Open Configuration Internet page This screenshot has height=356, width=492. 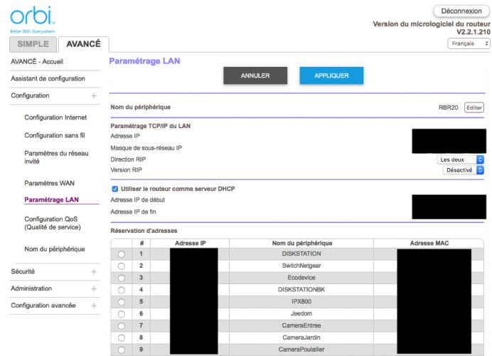[55, 117]
